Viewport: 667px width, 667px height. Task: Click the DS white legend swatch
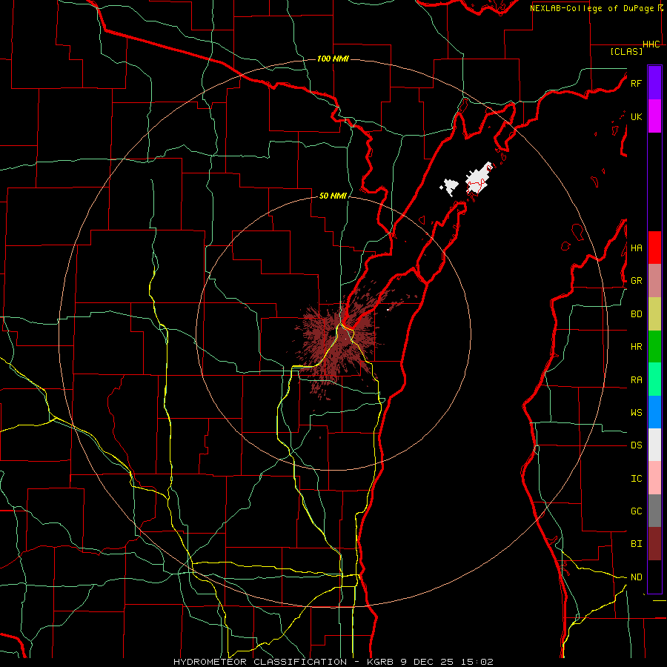tap(654, 445)
